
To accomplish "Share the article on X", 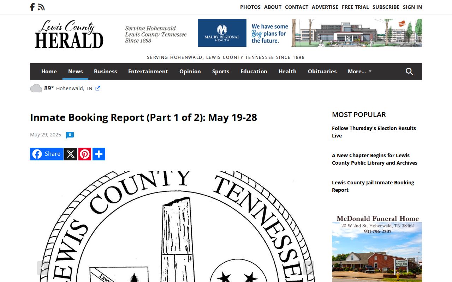I will [71, 154].
